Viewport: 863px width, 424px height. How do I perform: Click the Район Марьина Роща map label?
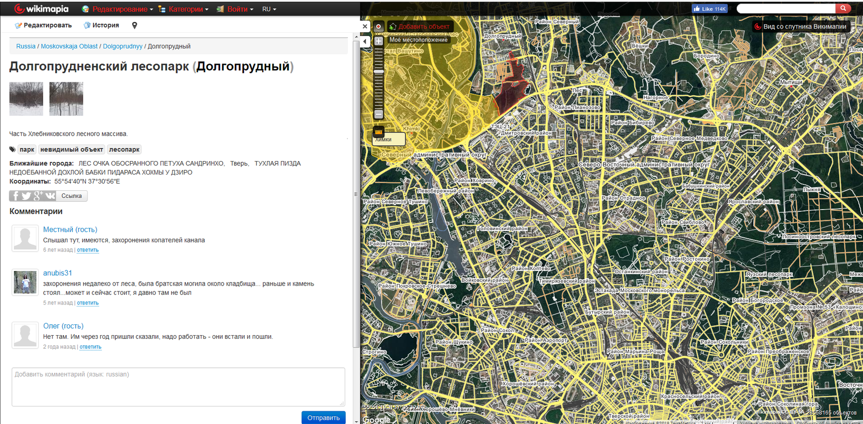coord(635,351)
